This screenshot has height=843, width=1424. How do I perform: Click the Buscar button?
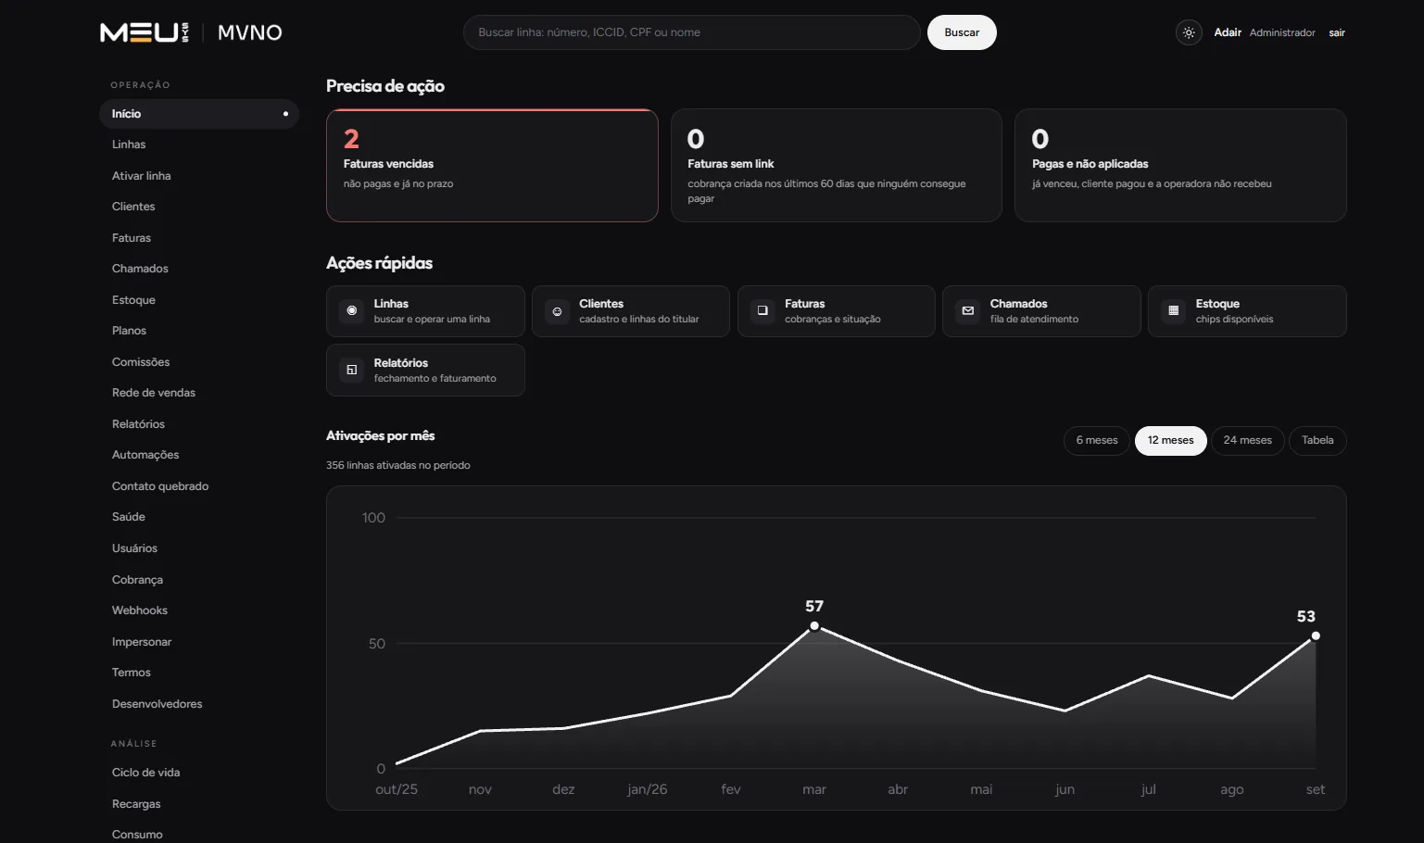tap(962, 32)
